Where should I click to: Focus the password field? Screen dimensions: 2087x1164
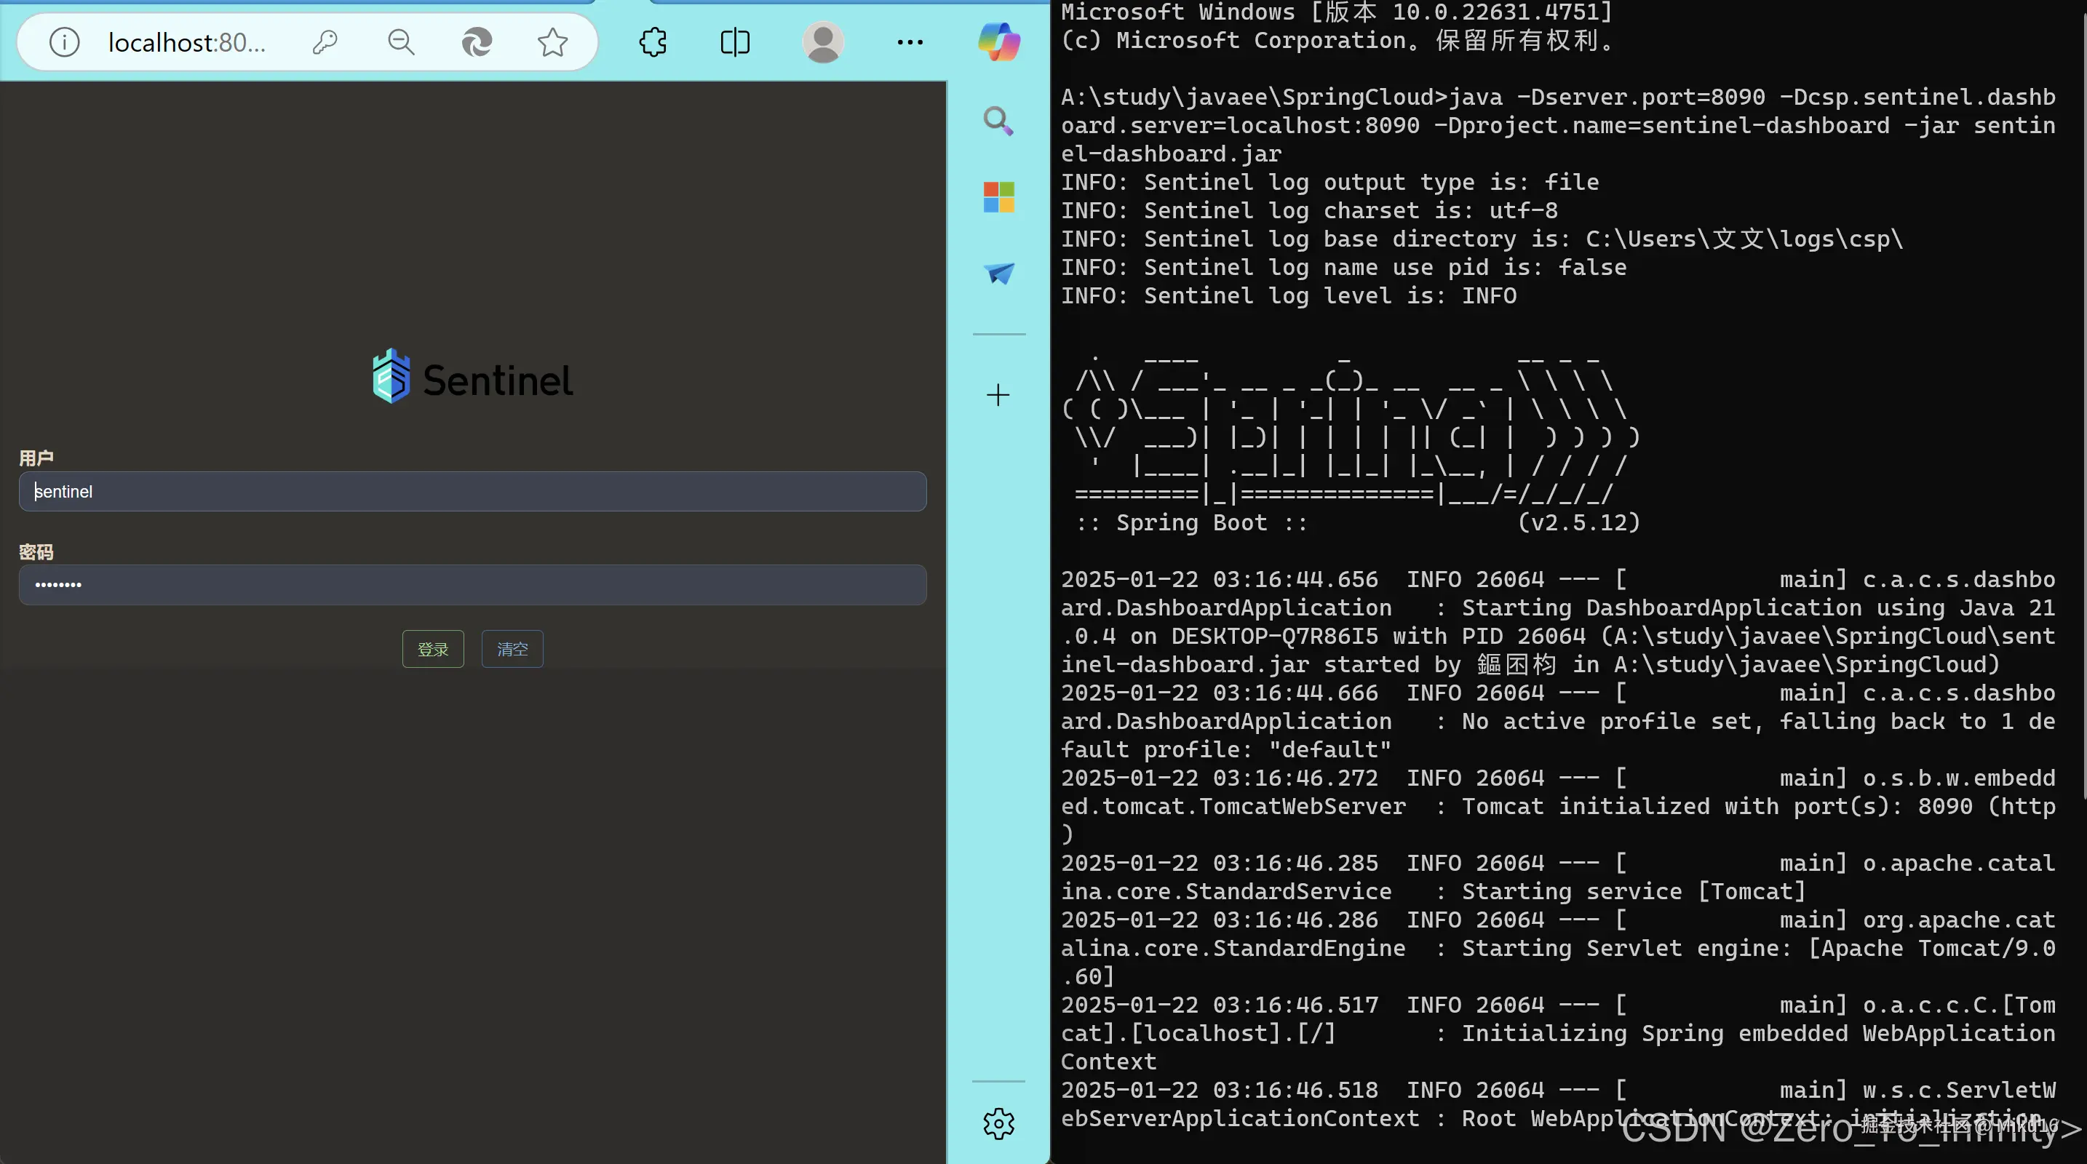[472, 585]
